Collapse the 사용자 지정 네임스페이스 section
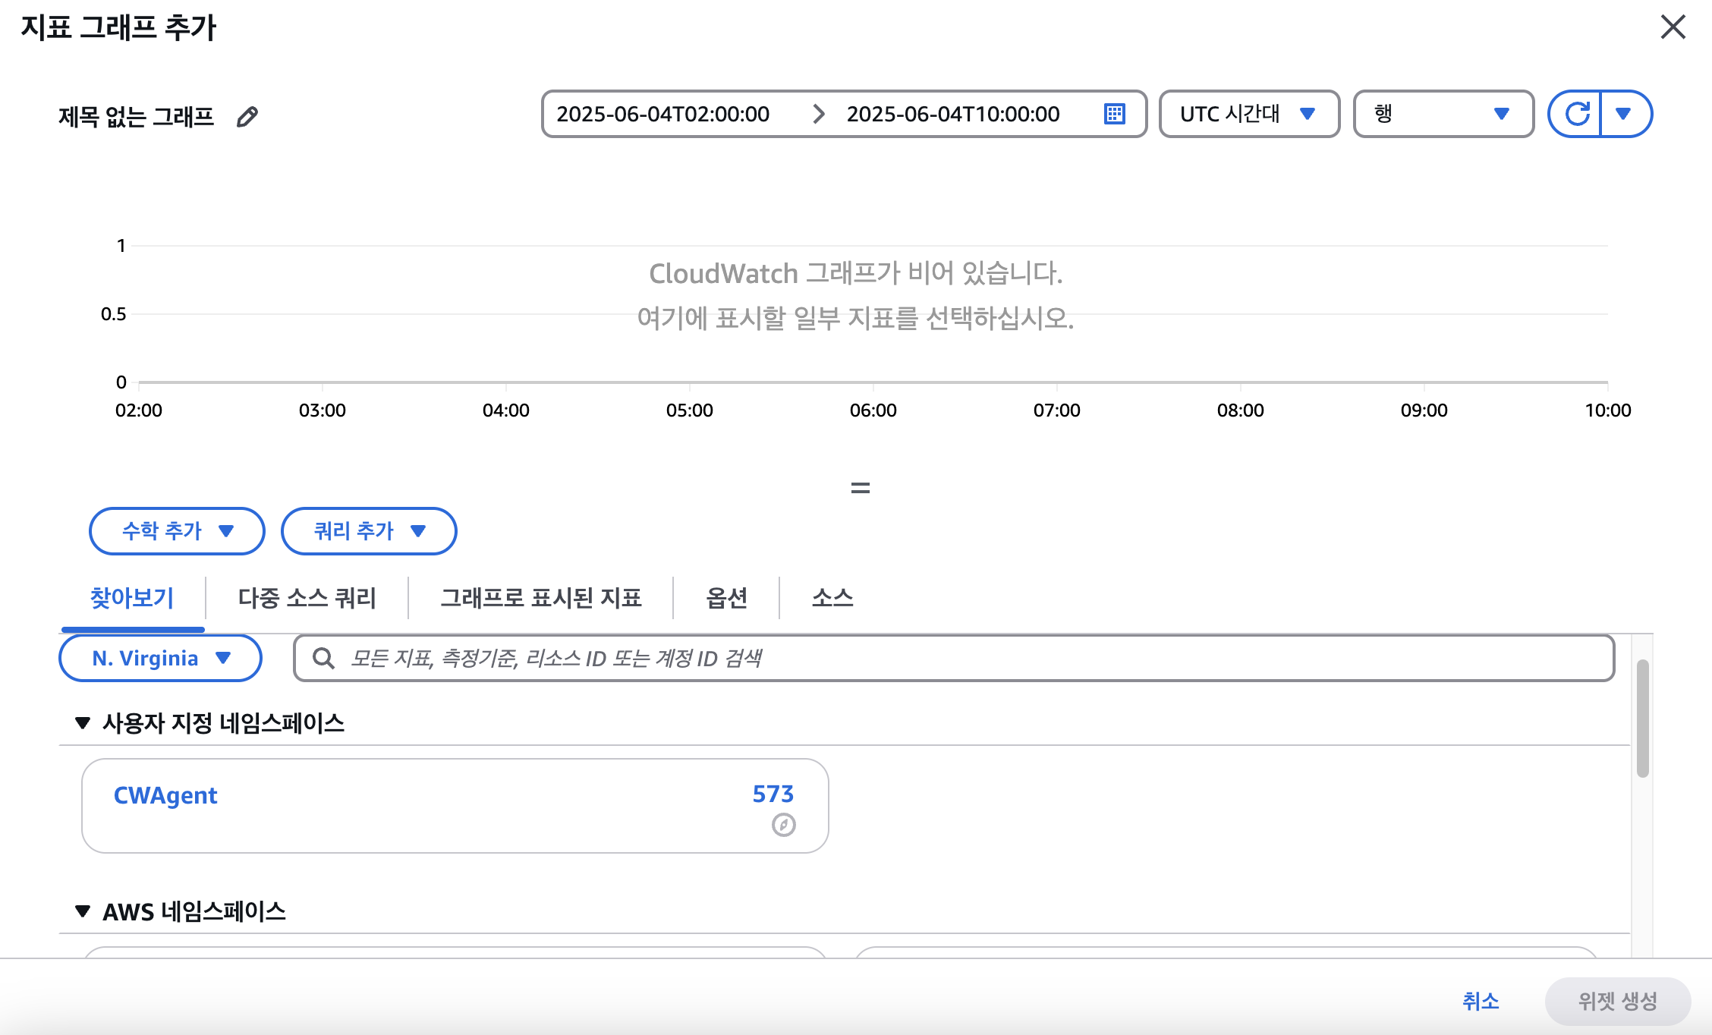Viewport: 1712px width, 1035px height. pos(83,722)
